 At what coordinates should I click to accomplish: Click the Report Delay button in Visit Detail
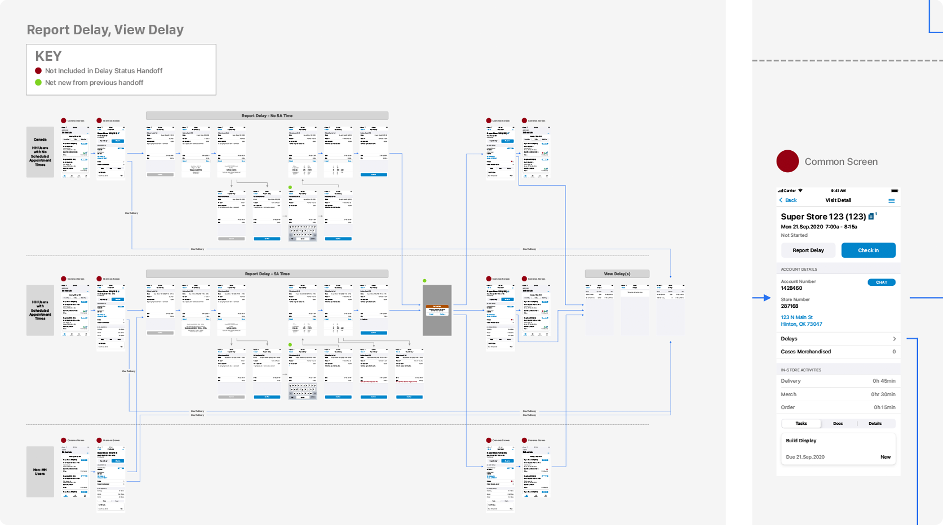point(808,250)
